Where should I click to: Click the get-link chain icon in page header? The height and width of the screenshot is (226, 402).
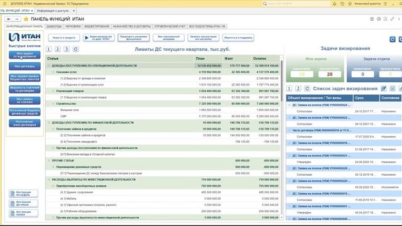[x=392, y=19]
